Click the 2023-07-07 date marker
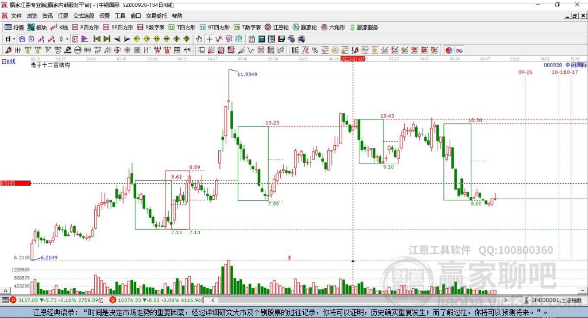The image size is (588, 318). (353, 59)
